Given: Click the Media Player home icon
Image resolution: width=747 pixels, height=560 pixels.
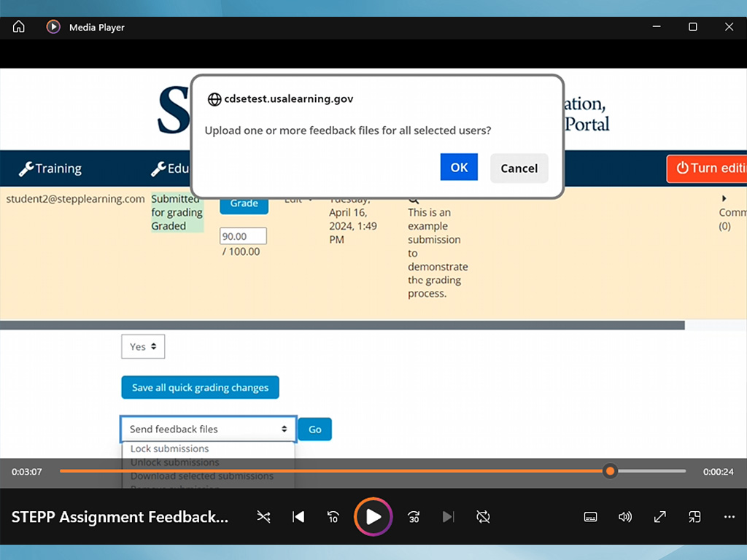Looking at the screenshot, I should (19, 27).
